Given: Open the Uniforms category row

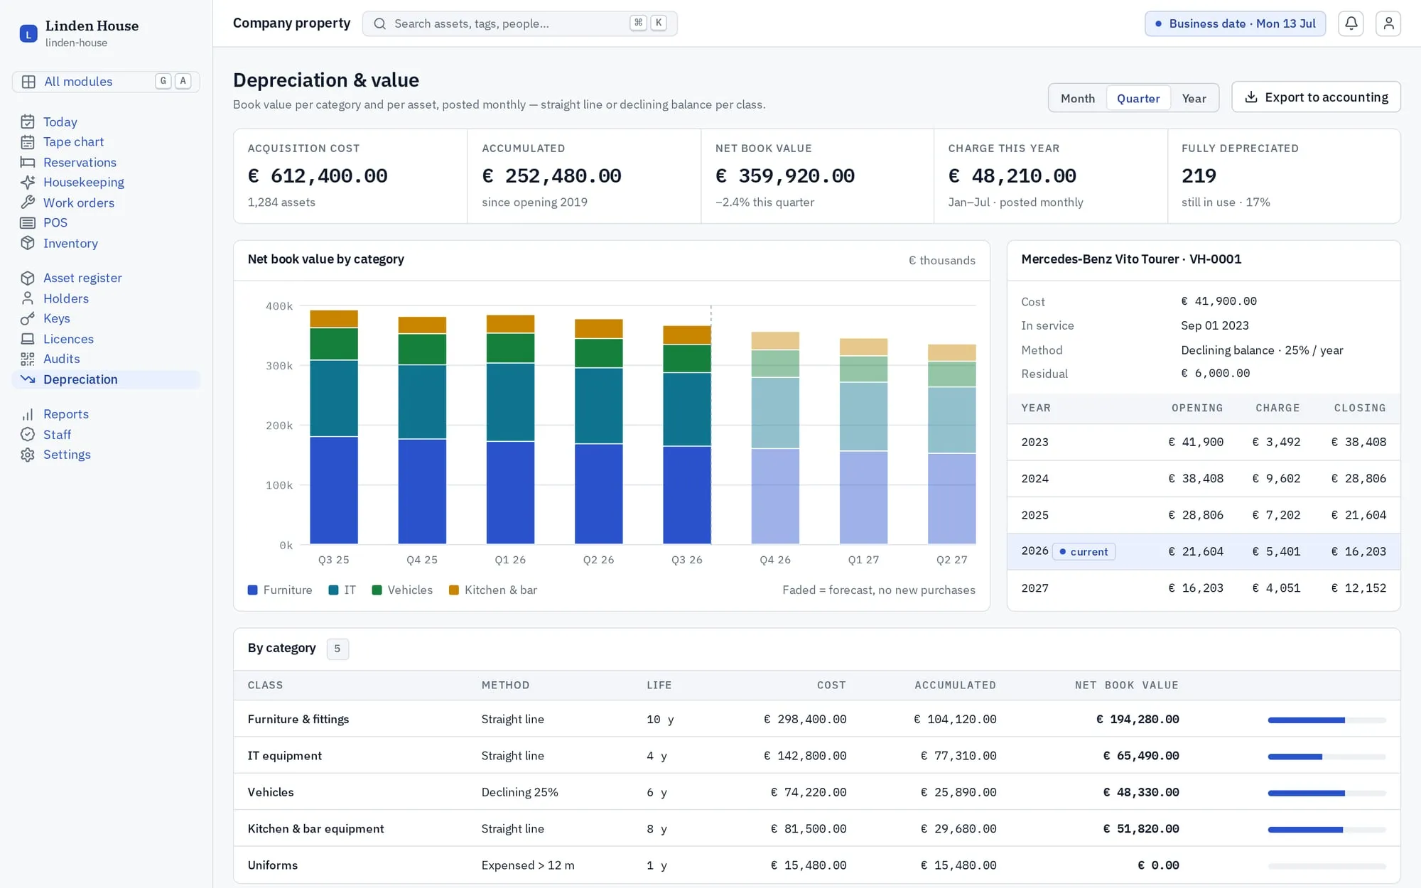Looking at the screenshot, I should (816, 865).
